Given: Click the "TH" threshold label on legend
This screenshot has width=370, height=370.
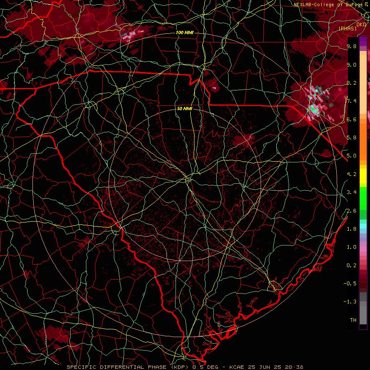Looking at the screenshot, I should [x=353, y=320].
